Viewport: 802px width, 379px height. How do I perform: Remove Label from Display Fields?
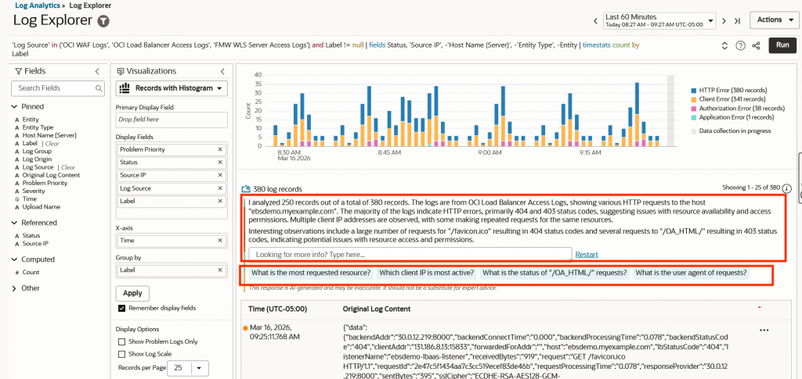pyautogui.click(x=220, y=201)
